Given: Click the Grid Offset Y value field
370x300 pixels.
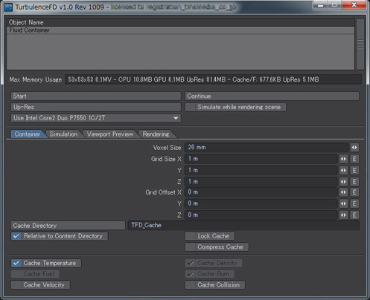Looking at the screenshot, I should pos(261,203).
